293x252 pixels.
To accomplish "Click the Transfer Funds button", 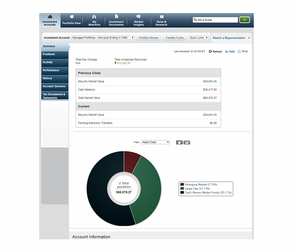I will pyautogui.click(x=175, y=38).
